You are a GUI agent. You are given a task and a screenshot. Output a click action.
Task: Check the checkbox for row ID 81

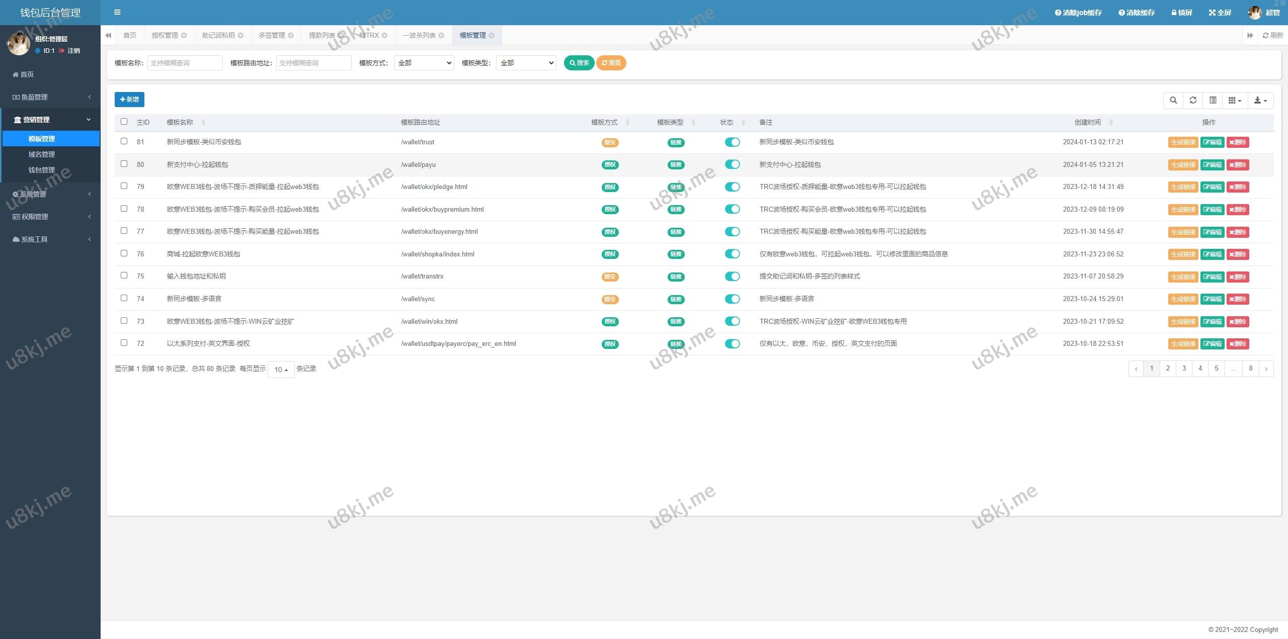tap(124, 141)
